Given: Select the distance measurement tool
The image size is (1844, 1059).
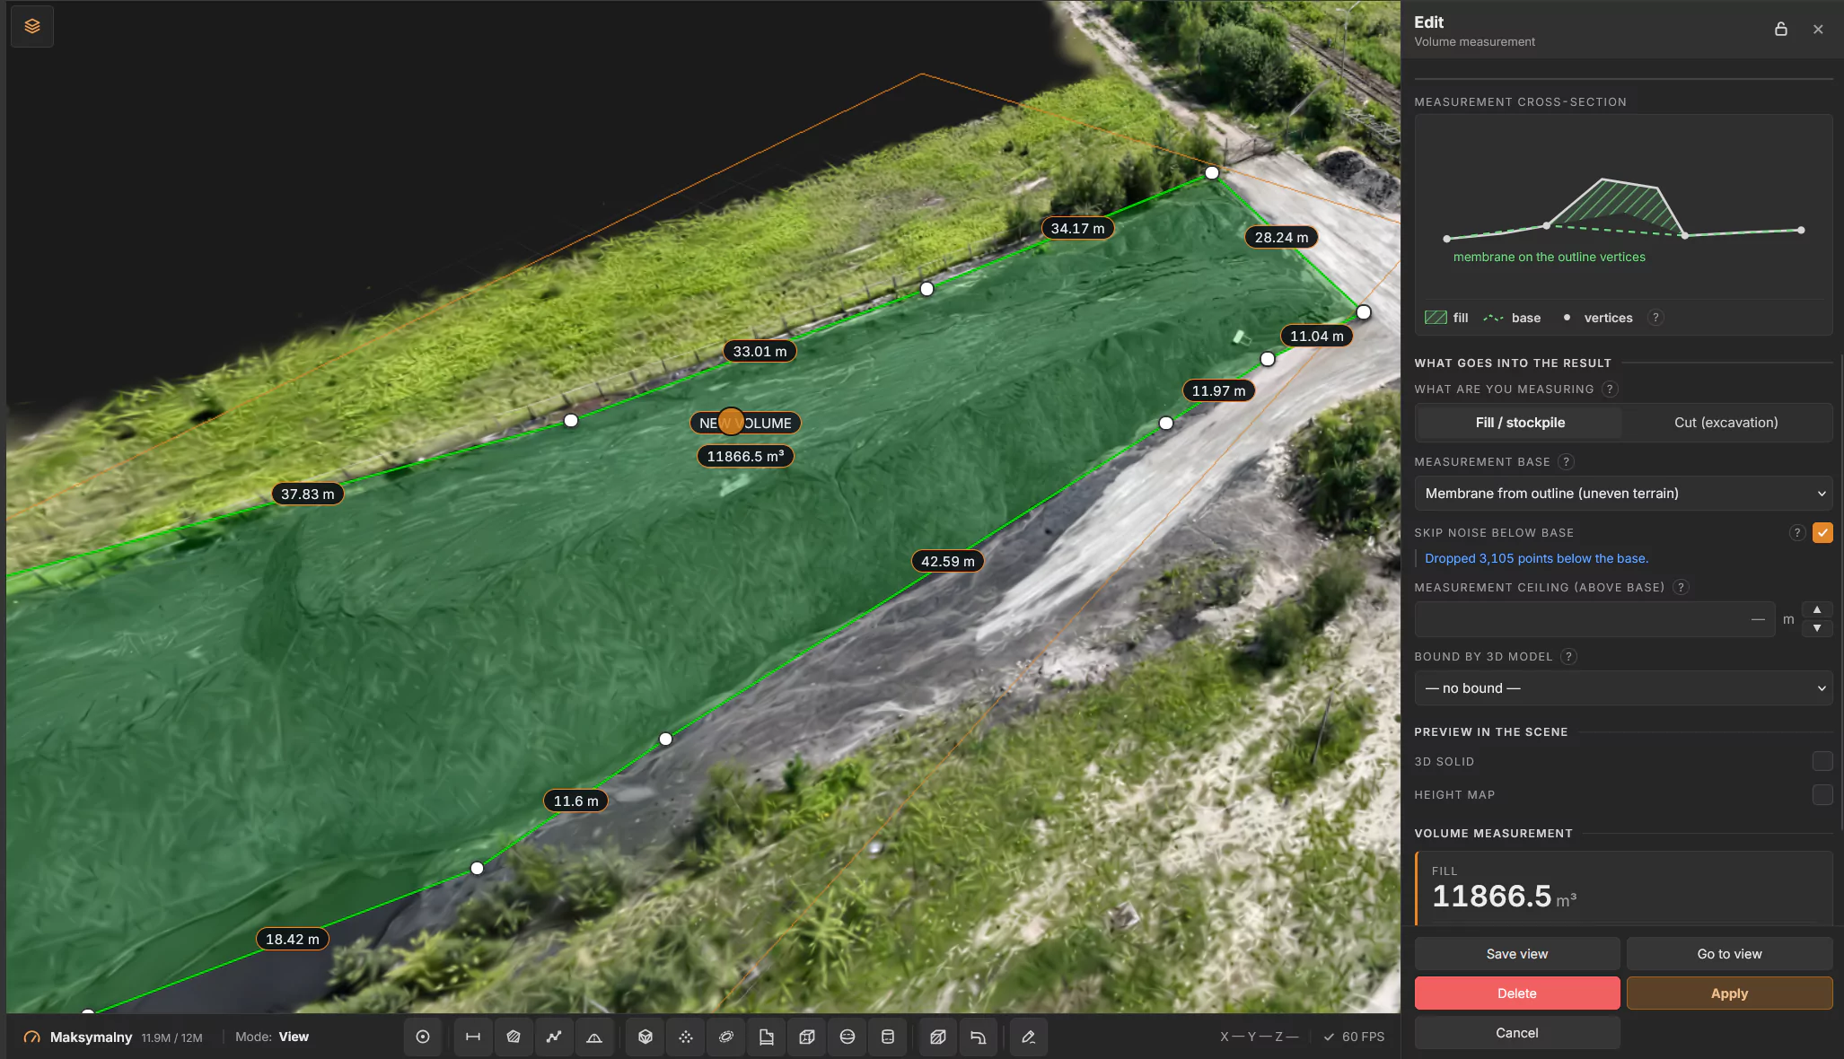Looking at the screenshot, I should click(x=473, y=1037).
